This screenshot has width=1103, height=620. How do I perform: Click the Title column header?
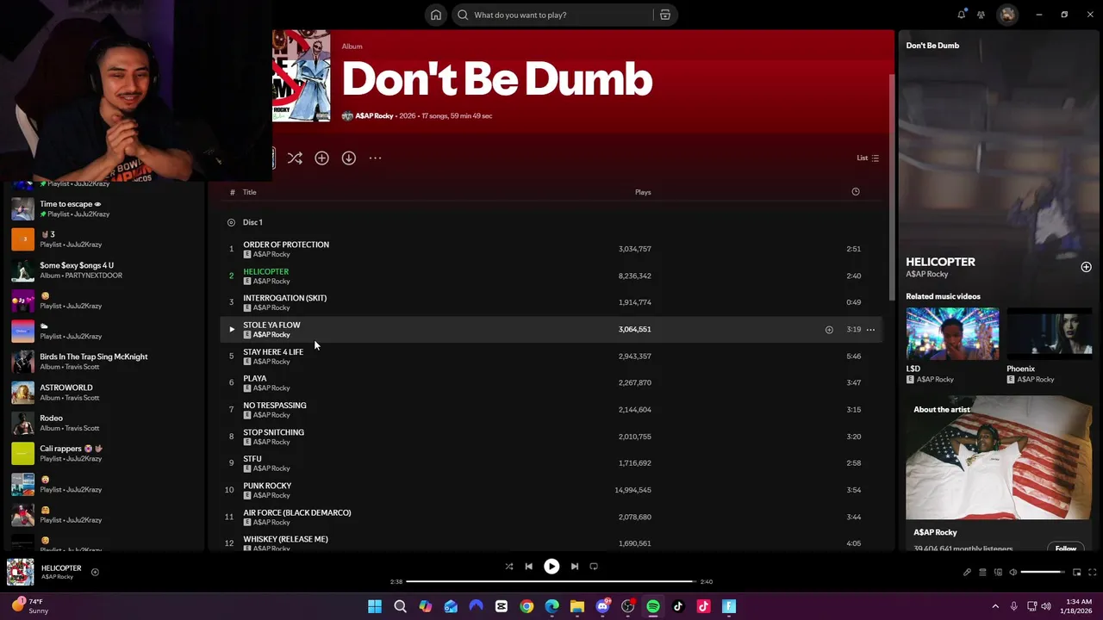pyautogui.click(x=249, y=192)
